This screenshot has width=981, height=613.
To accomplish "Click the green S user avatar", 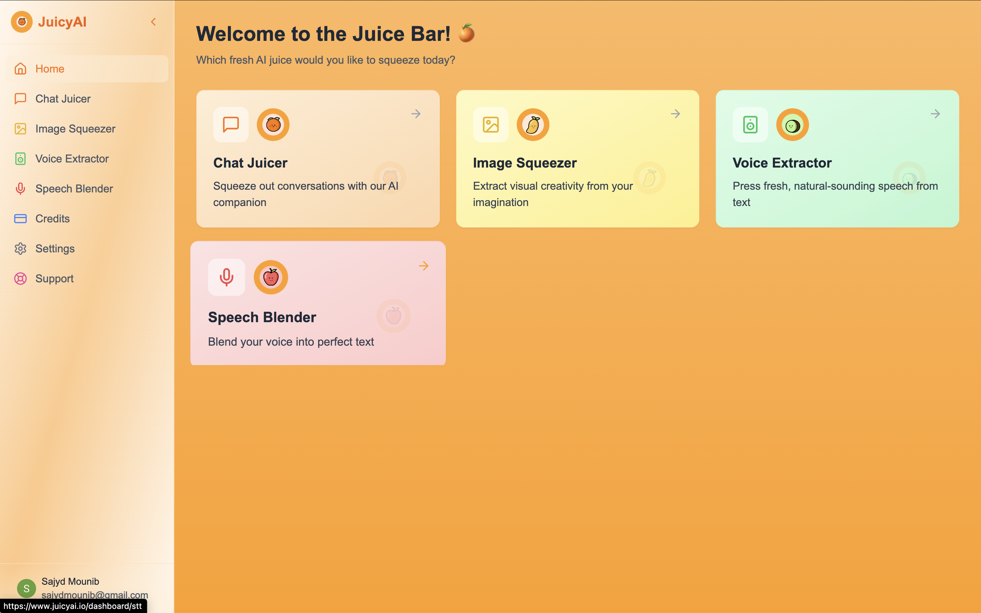I will [26, 588].
